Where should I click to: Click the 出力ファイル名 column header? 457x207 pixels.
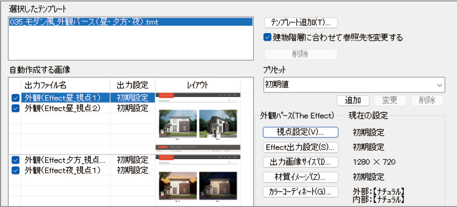pos(66,85)
